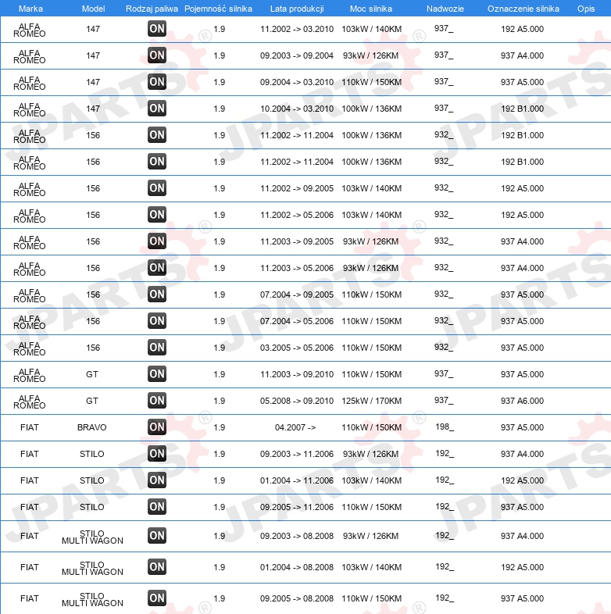Click the ON badge in the STILO MULTI WAGON 110kW row

(x=157, y=598)
